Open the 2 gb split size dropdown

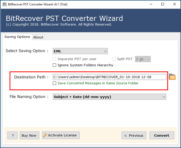(143, 59)
